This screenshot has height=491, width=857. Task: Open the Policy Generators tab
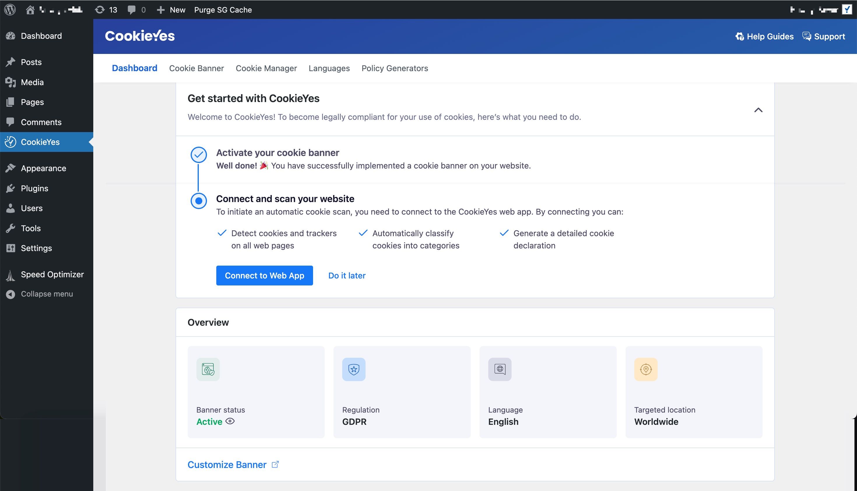(395, 68)
